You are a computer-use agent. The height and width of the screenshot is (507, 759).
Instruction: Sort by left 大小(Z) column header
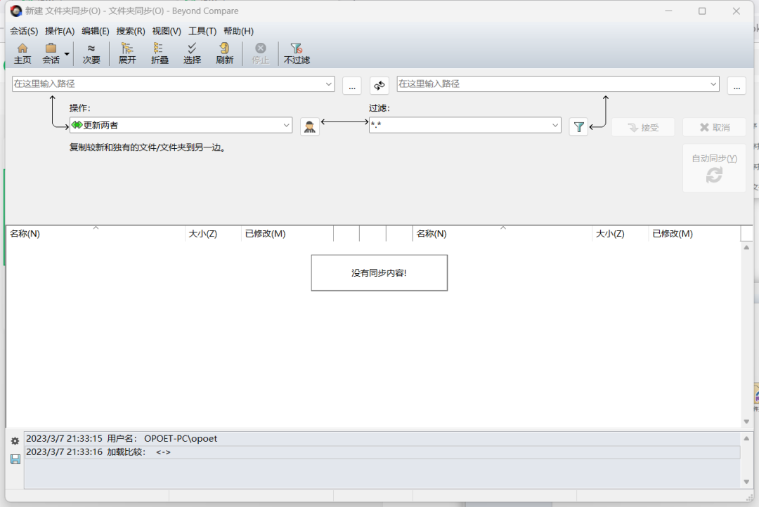[213, 234]
